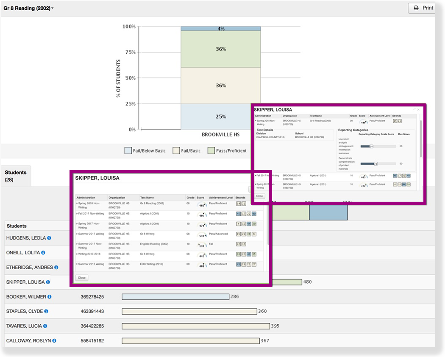Toggle Pass/Proficient legend series
445x357 pixels.
point(227,151)
